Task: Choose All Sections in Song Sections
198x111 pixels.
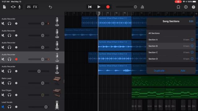Action: (171, 33)
